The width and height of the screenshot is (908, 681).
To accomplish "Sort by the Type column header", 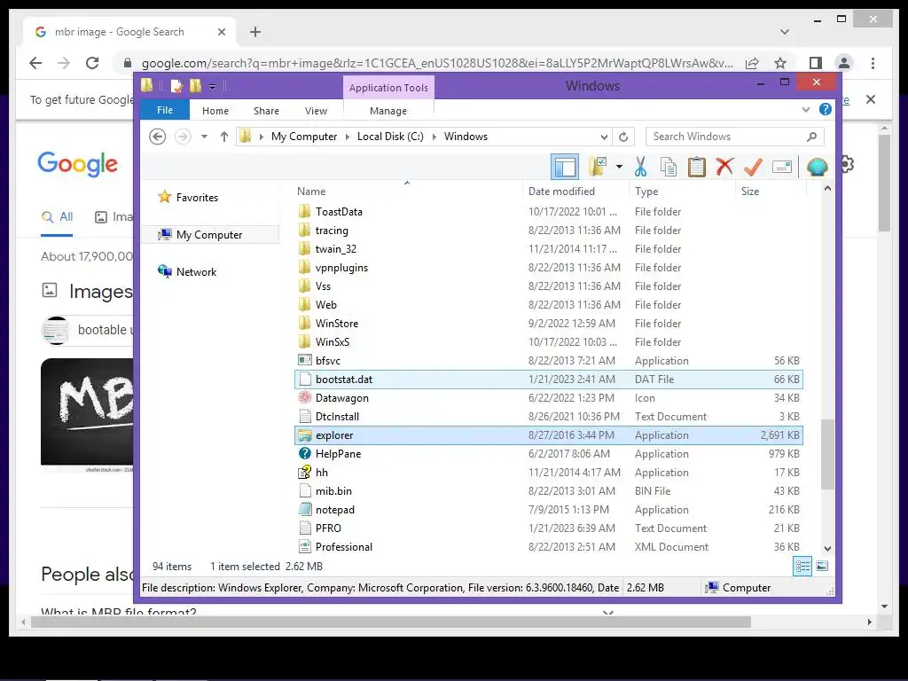I will click(646, 192).
